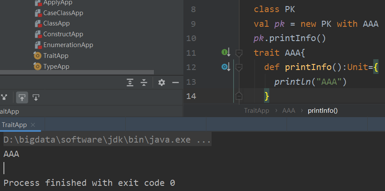The width and height of the screenshot is (385, 191).
Task: Open TraitApp object in the tree
Action: click(56, 56)
